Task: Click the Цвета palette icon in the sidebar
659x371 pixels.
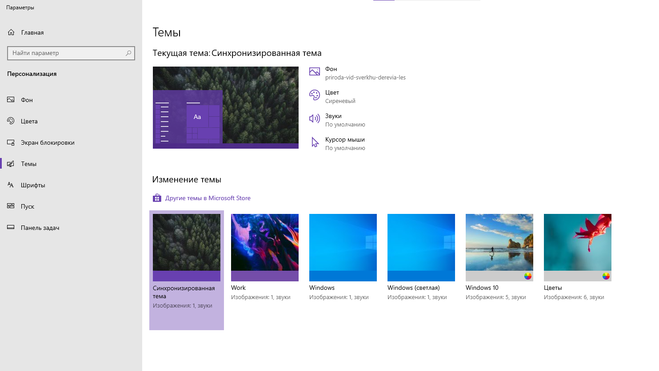Action: 11,121
